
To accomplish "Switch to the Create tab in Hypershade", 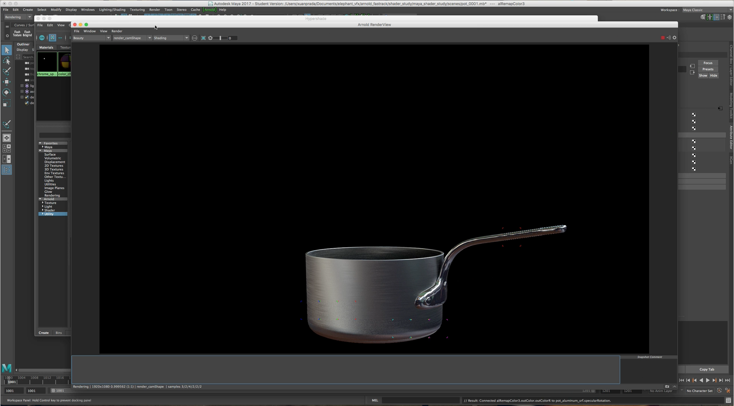I will point(44,333).
